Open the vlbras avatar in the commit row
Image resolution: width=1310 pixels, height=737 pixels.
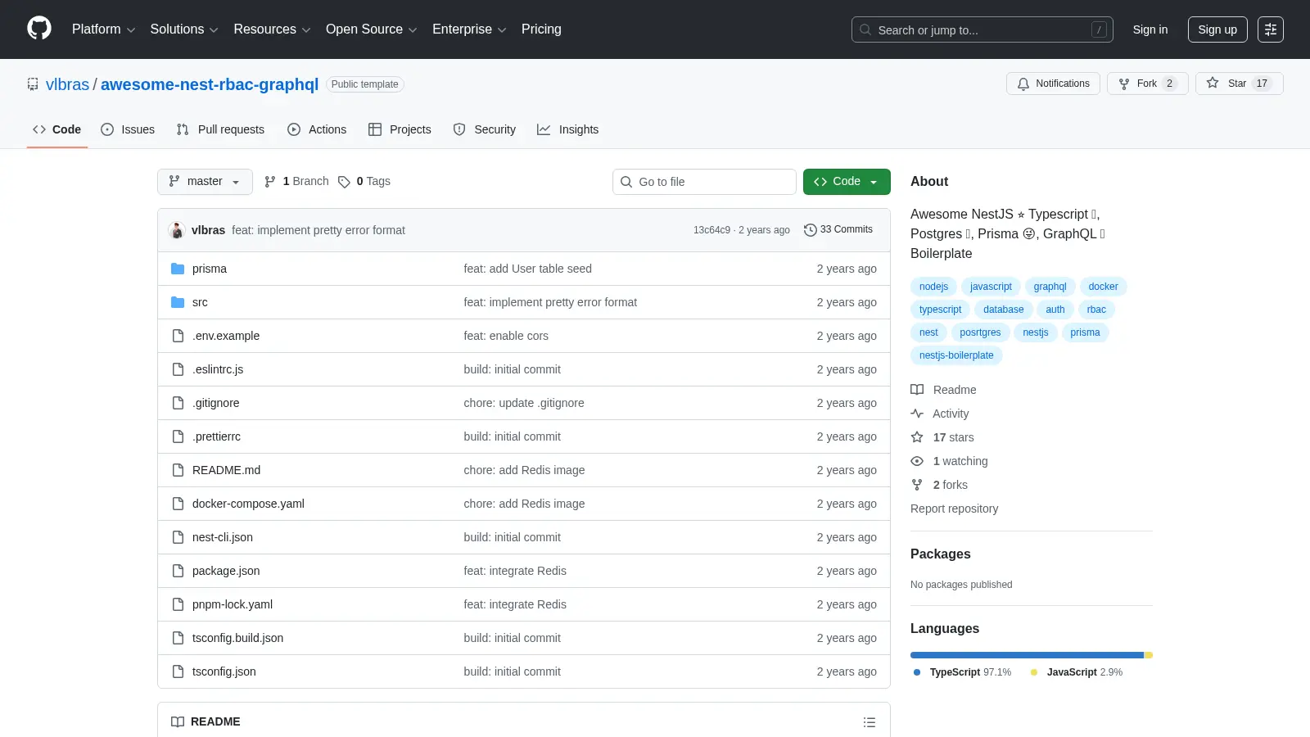point(177,230)
